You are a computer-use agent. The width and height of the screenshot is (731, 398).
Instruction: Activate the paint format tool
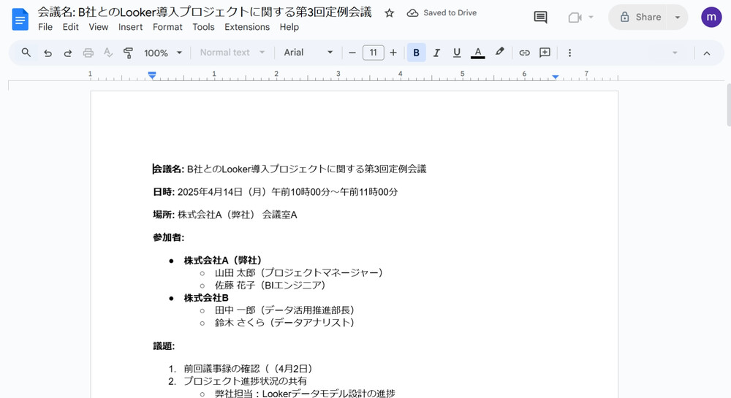click(x=128, y=53)
